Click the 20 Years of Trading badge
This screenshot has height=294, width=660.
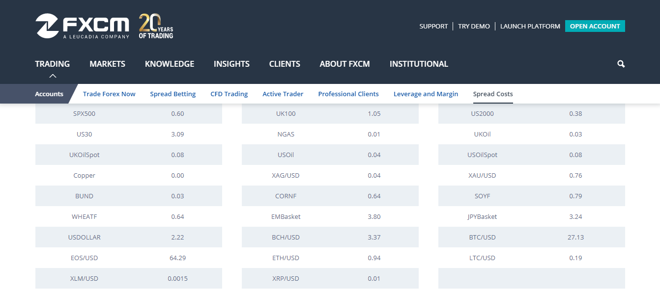point(156,26)
